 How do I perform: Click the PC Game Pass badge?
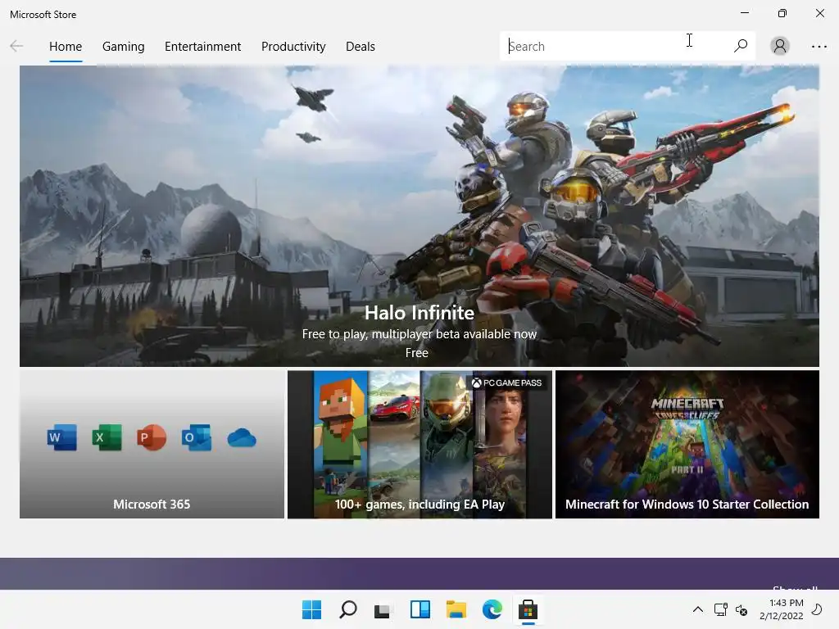point(506,382)
